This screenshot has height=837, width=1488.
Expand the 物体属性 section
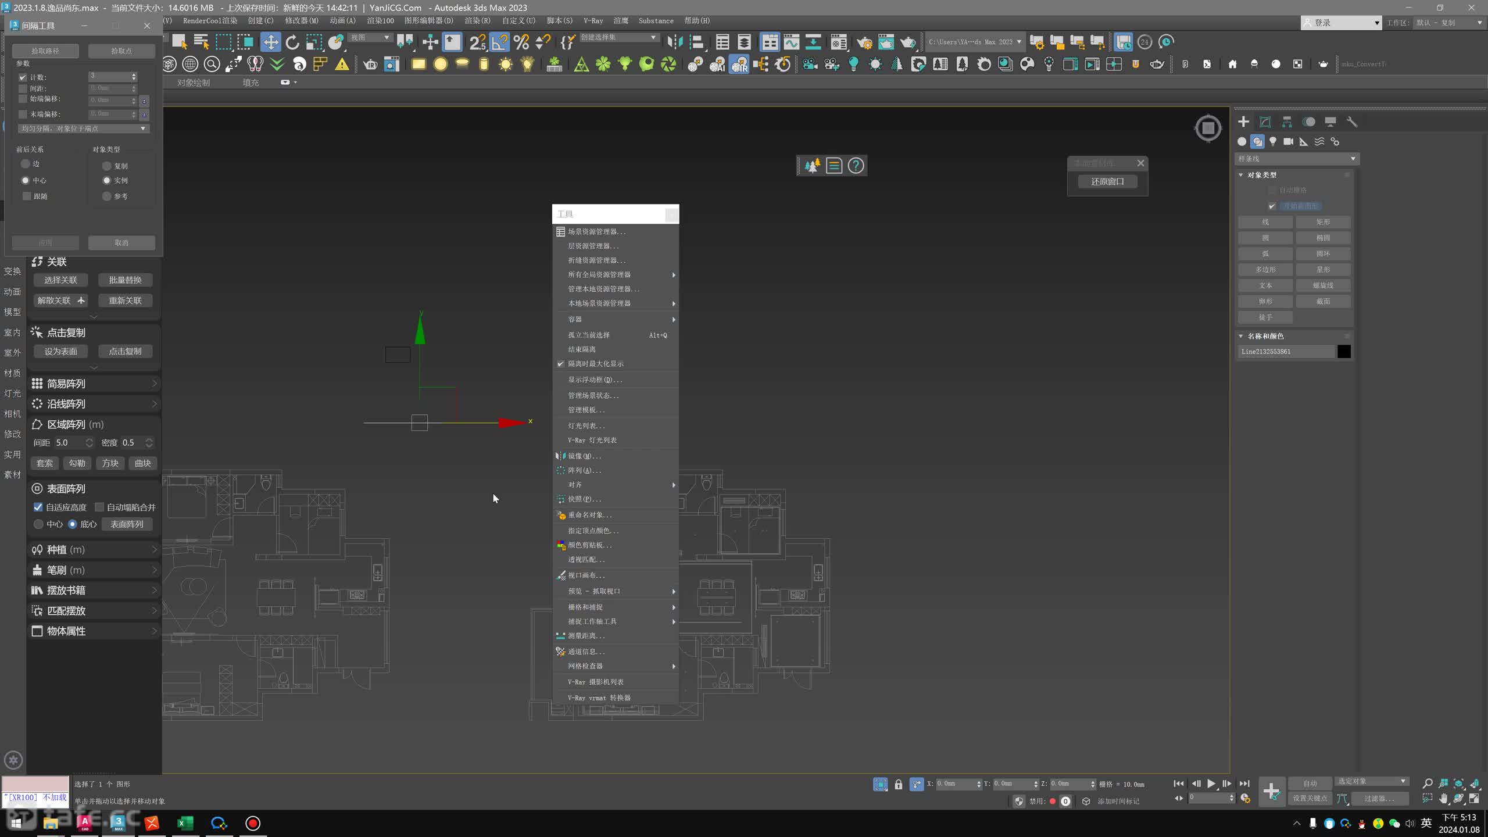(x=94, y=631)
